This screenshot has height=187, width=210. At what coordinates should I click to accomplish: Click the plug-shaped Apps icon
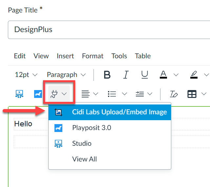pos(54,94)
